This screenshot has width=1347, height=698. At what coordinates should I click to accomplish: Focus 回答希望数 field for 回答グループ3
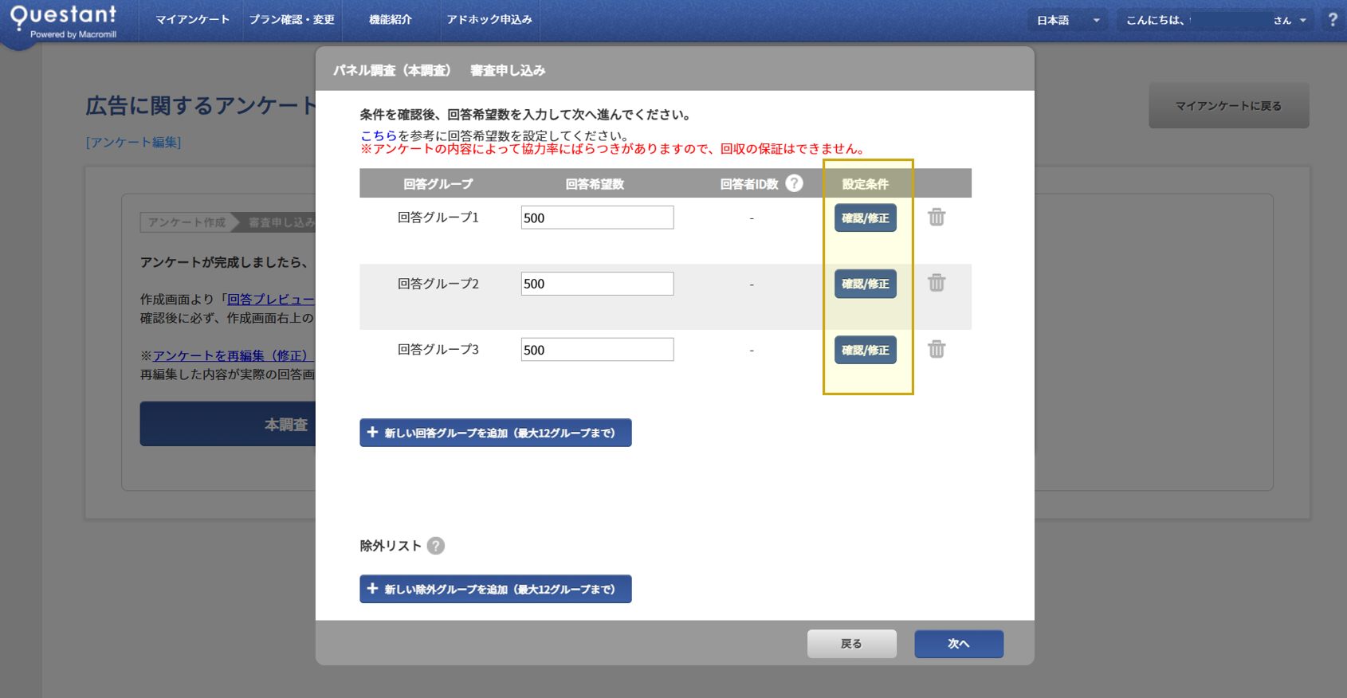coord(597,350)
